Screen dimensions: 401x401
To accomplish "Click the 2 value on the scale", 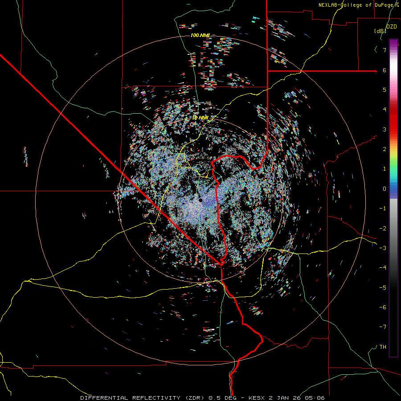I will (x=385, y=149).
